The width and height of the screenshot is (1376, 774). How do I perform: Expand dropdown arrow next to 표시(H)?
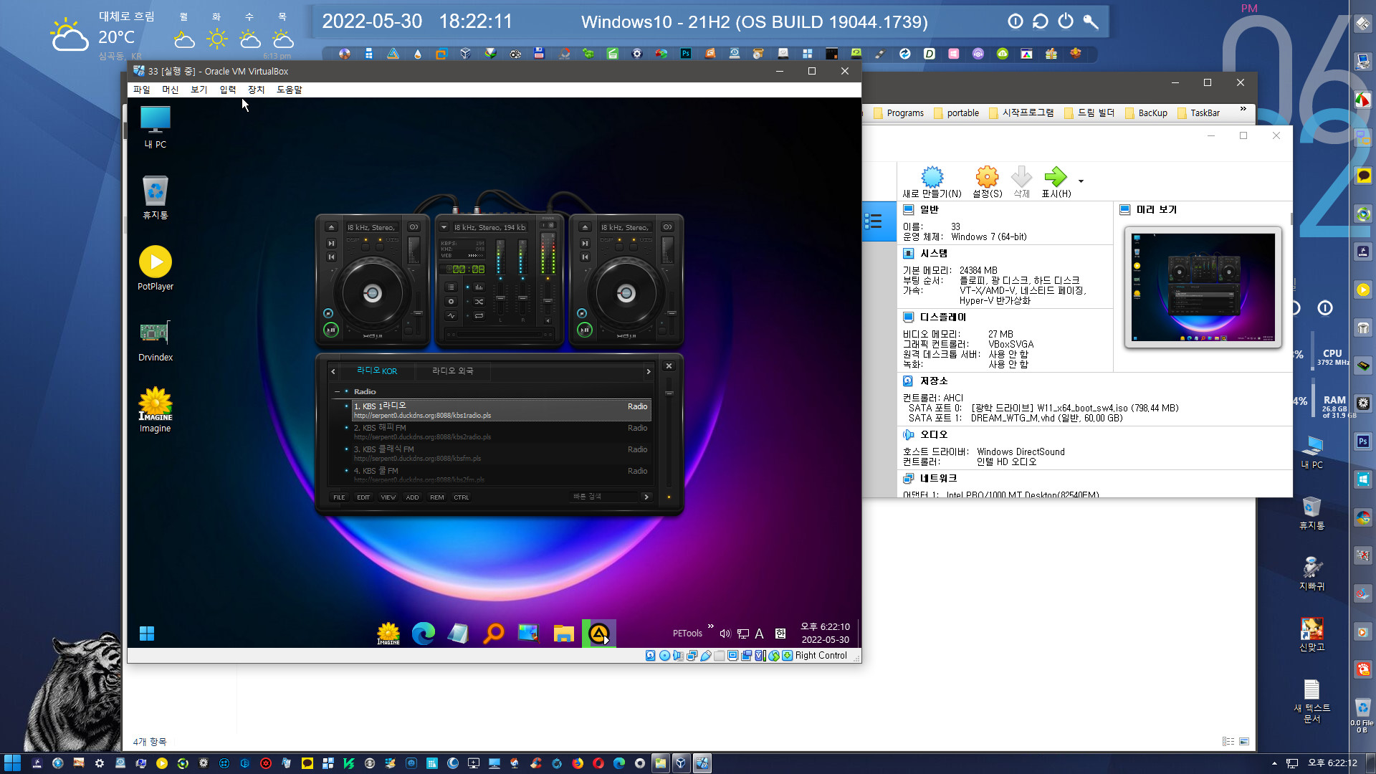click(1081, 181)
